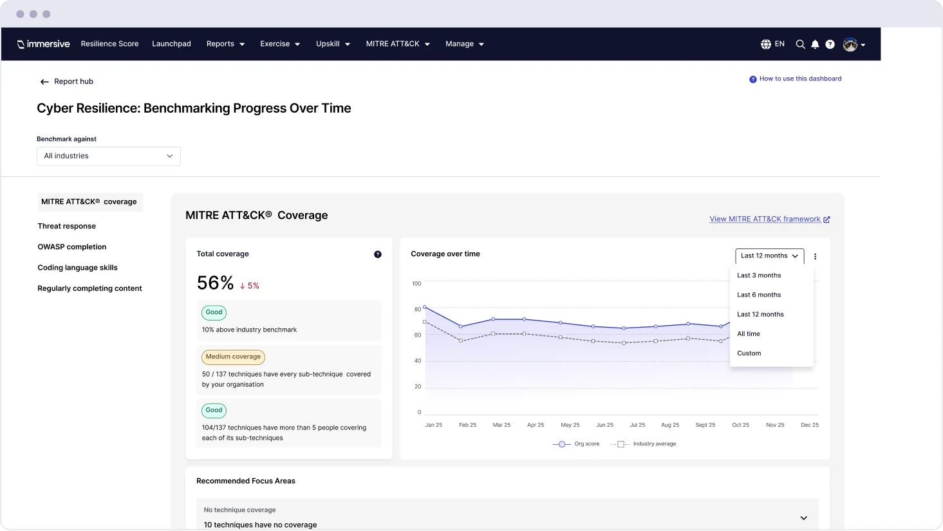Switch to OWASP completion section
The height and width of the screenshot is (531, 943).
[72, 247]
